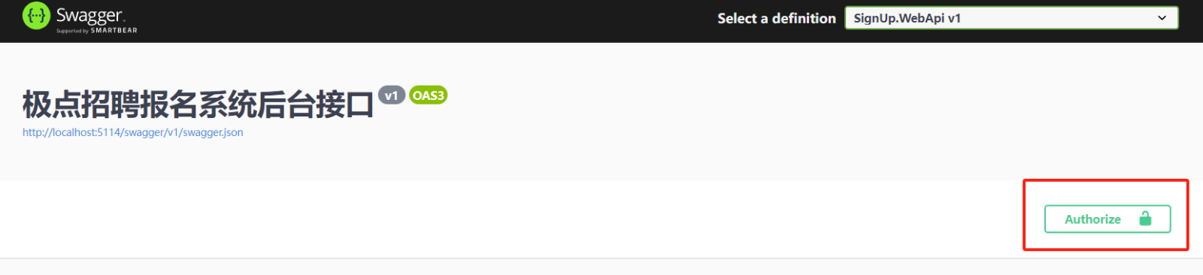The height and width of the screenshot is (275, 1203).
Task: Click the Supported by SMARTBEAR tagline
Action: coord(97,31)
